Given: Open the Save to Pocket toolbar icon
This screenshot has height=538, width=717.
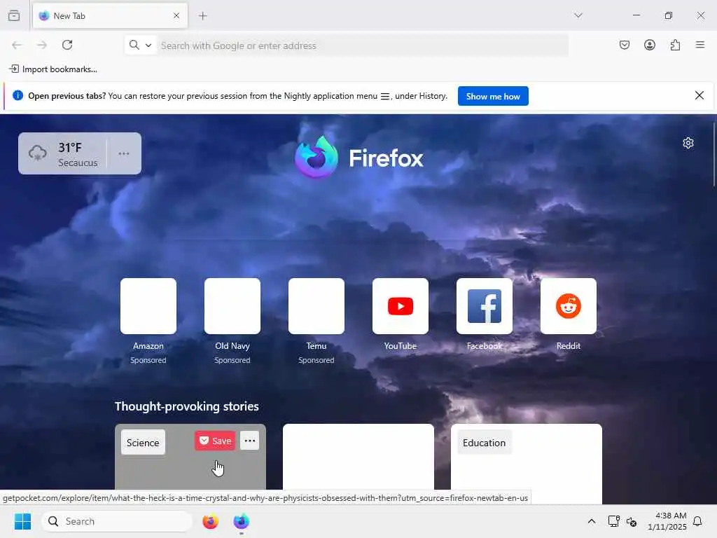Looking at the screenshot, I should point(625,45).
